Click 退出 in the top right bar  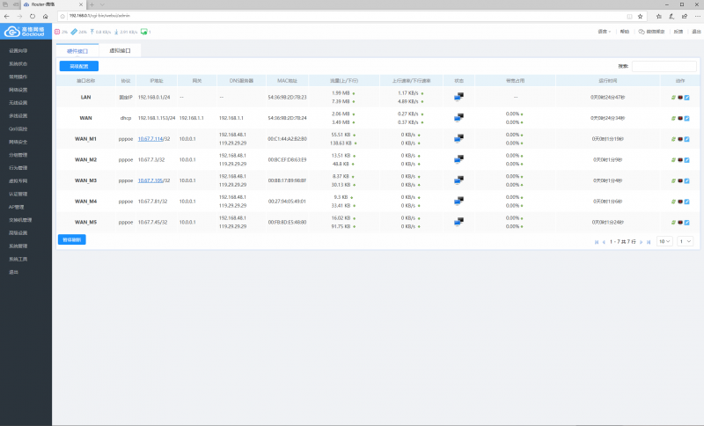pos(696,32)
